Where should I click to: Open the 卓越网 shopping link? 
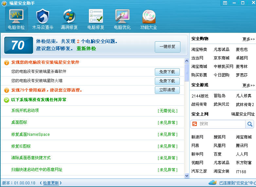point(242,58)
